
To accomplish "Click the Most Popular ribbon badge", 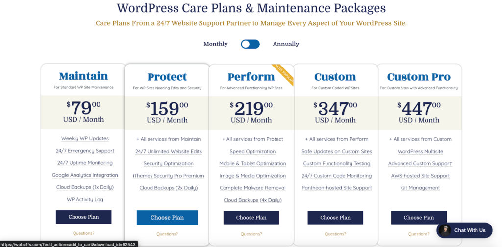I will pyautogui.click(x=284, y=74).
